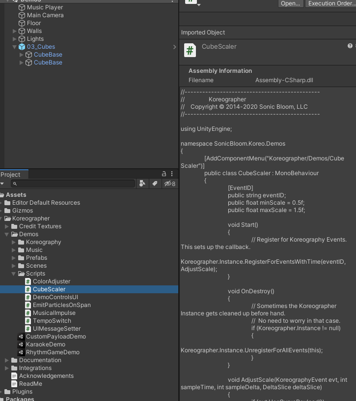This screenshot has width=356, height=401.
Task: Click the Execution Order... button
Action: (331, 3)
